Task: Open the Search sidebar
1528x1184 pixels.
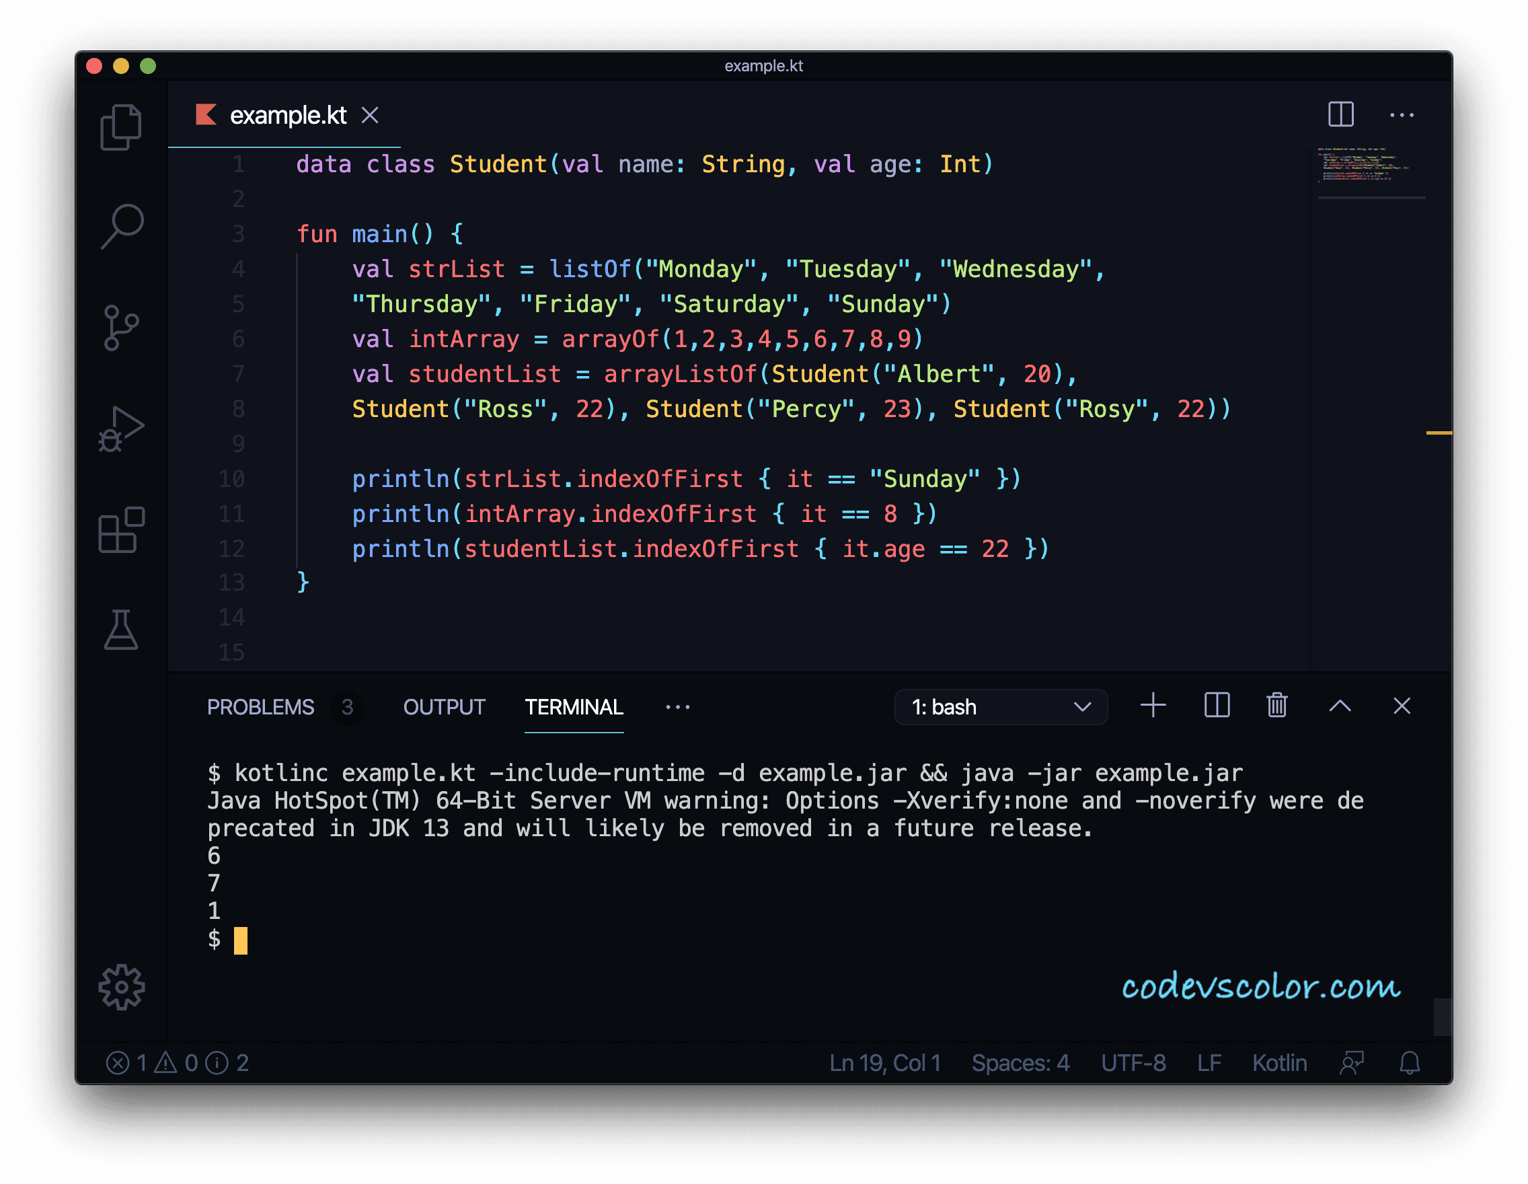Action: coord(122,226)
